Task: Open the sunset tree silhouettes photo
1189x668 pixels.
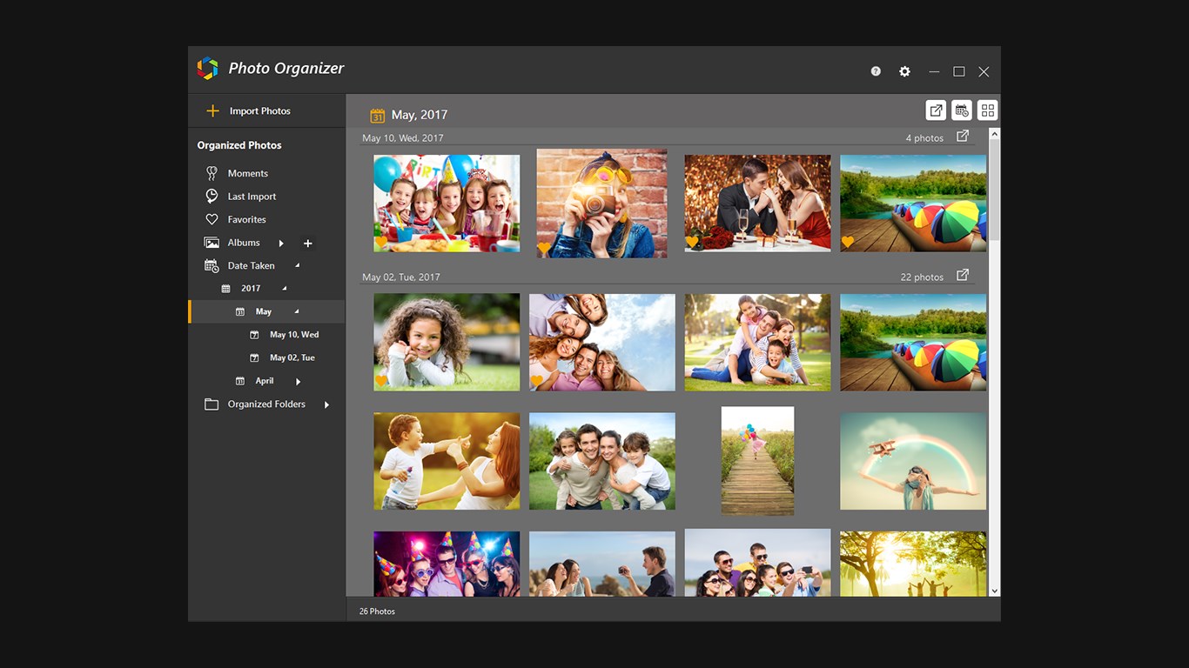Action: [913, 564]
